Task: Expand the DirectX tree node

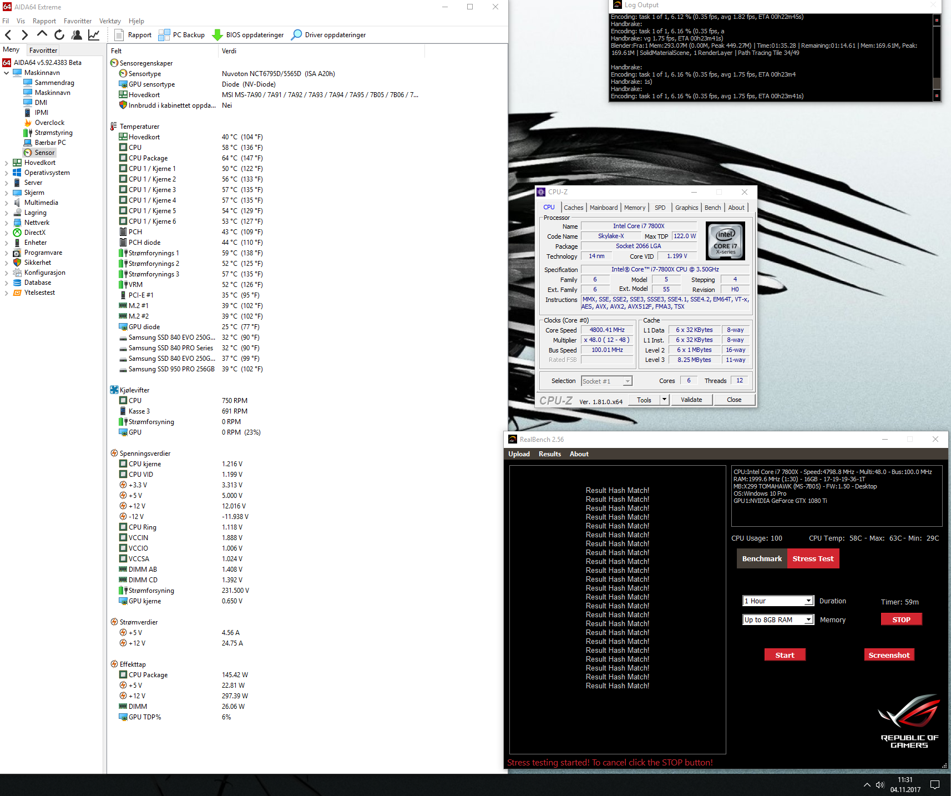Action: coord(6,233)
